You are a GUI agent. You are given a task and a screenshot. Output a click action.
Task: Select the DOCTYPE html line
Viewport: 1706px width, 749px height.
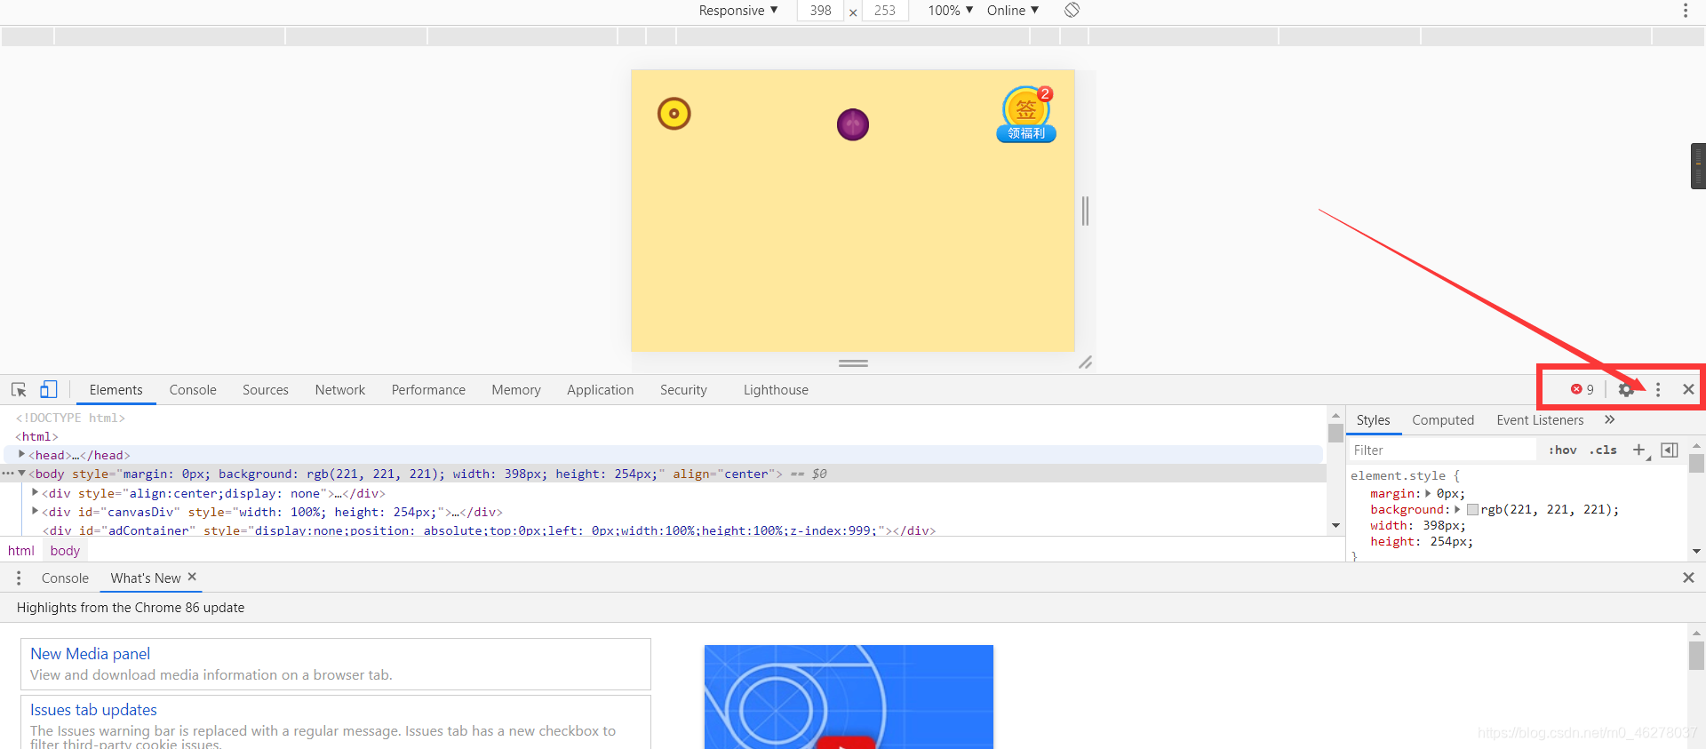[70, 418]
